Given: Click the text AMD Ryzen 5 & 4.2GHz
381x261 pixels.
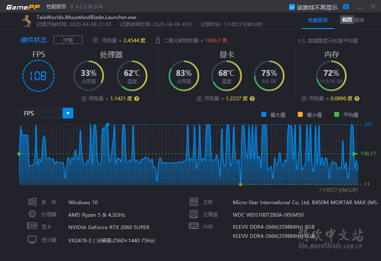Looking at the screenshot, I should click(97, 215).
